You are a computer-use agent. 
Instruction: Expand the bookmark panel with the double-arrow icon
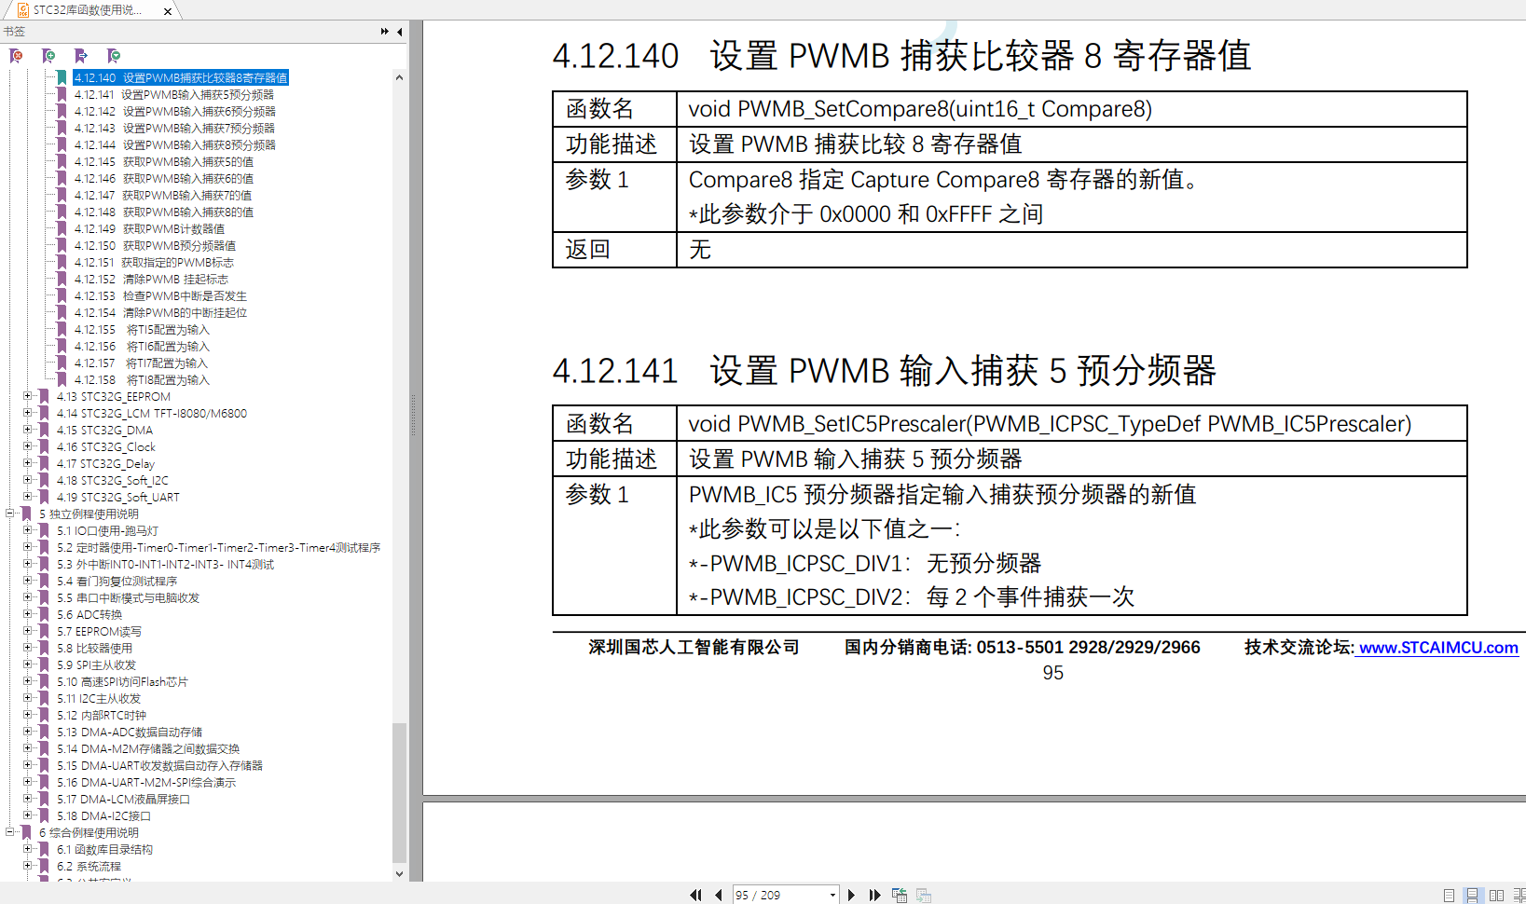(384, 32)
